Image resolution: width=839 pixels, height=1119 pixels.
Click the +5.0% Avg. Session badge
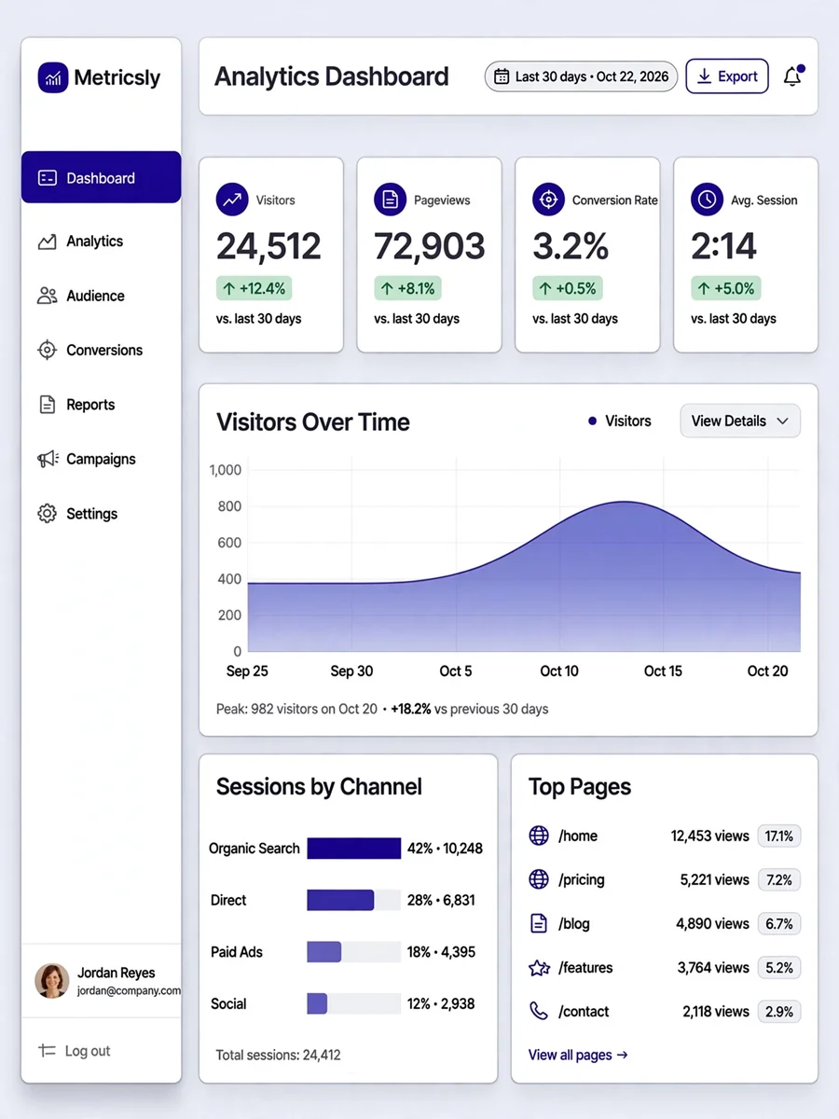coord(726,288)
